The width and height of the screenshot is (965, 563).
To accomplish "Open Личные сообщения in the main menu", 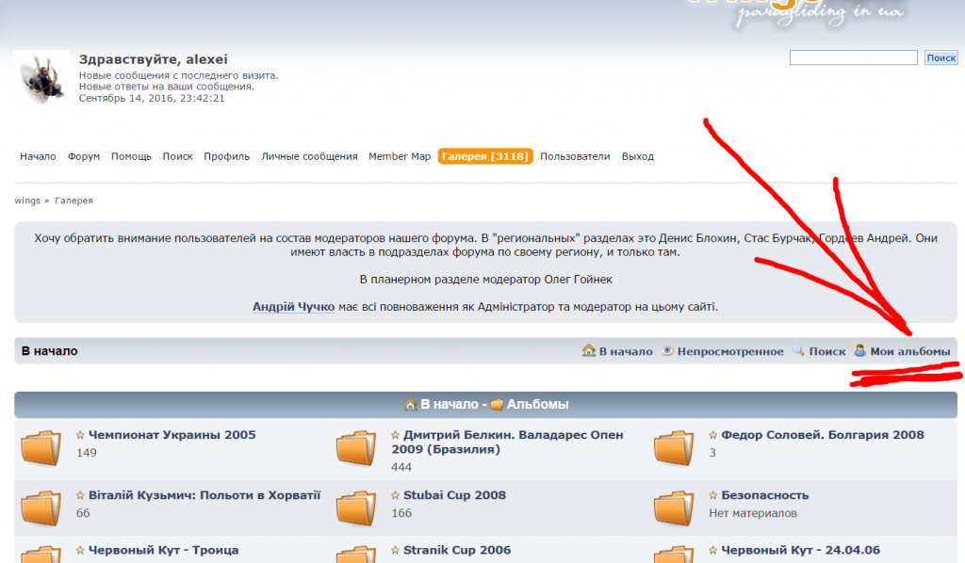I will point(309,156).
